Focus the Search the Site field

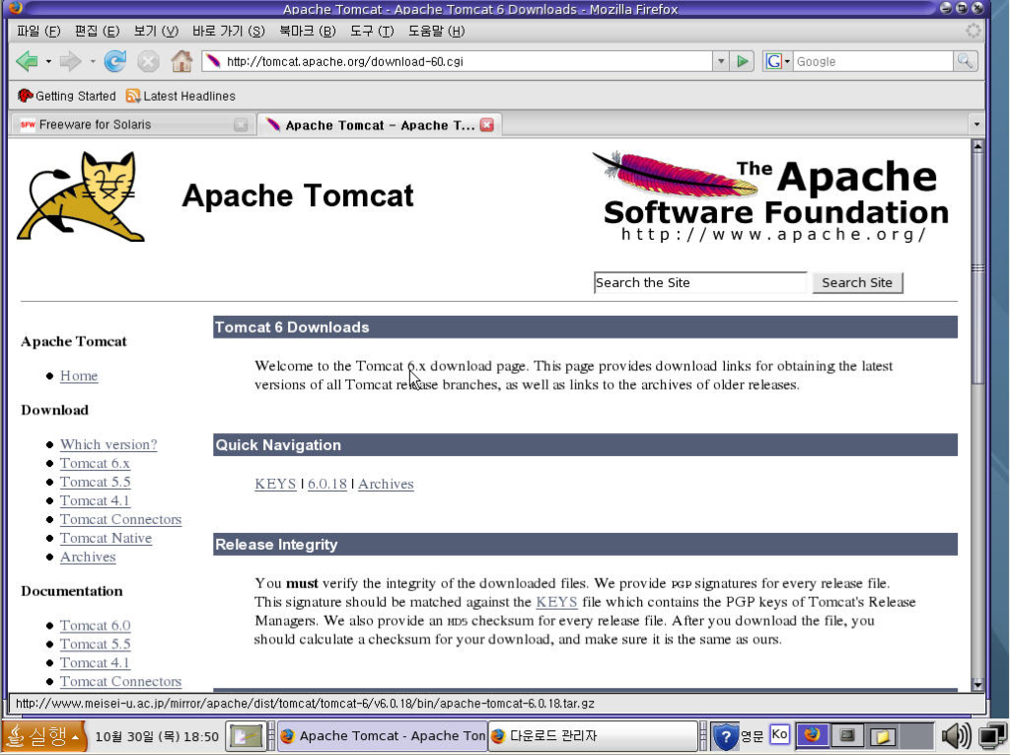(x=700, y=283)
